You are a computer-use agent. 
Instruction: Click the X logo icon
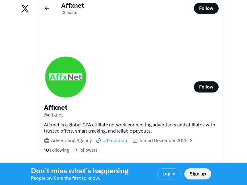25,9
